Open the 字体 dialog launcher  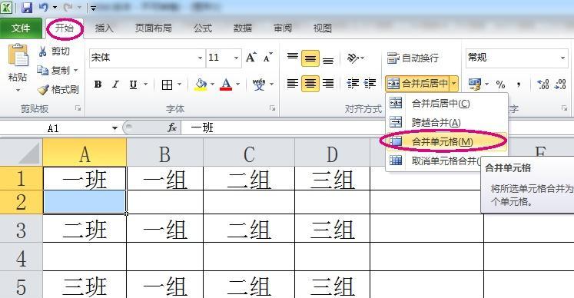[x=272, y=108]
